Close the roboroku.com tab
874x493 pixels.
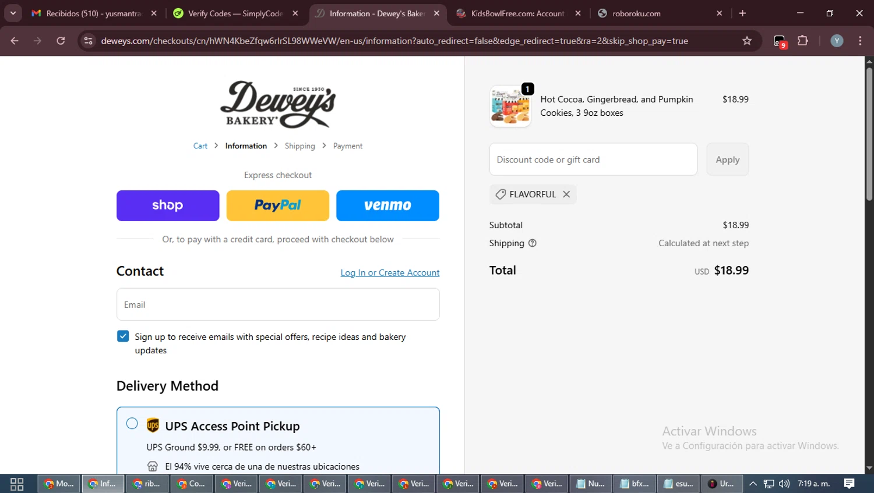(x=720, y=13)
